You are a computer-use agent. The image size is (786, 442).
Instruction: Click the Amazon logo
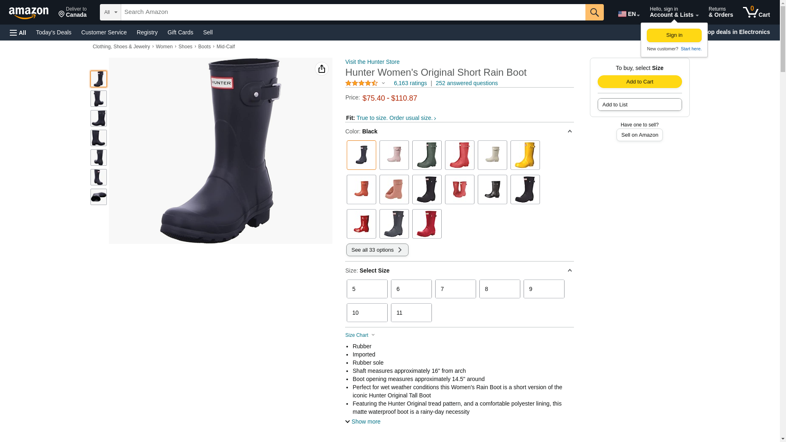(29, 13)
